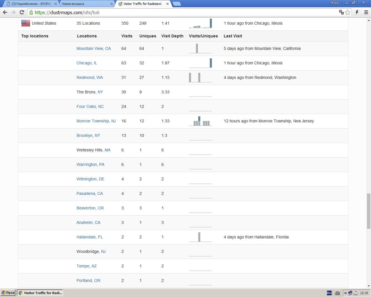Open the Brooklyn, NY link
This screenshot has width=371, height=297.
pos(88,135)
